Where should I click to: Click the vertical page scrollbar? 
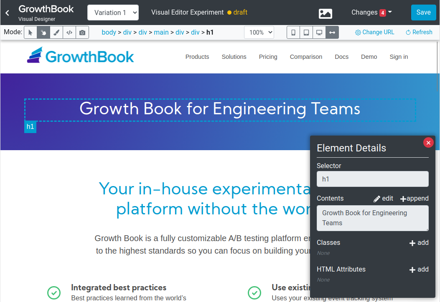pos(437,67)
